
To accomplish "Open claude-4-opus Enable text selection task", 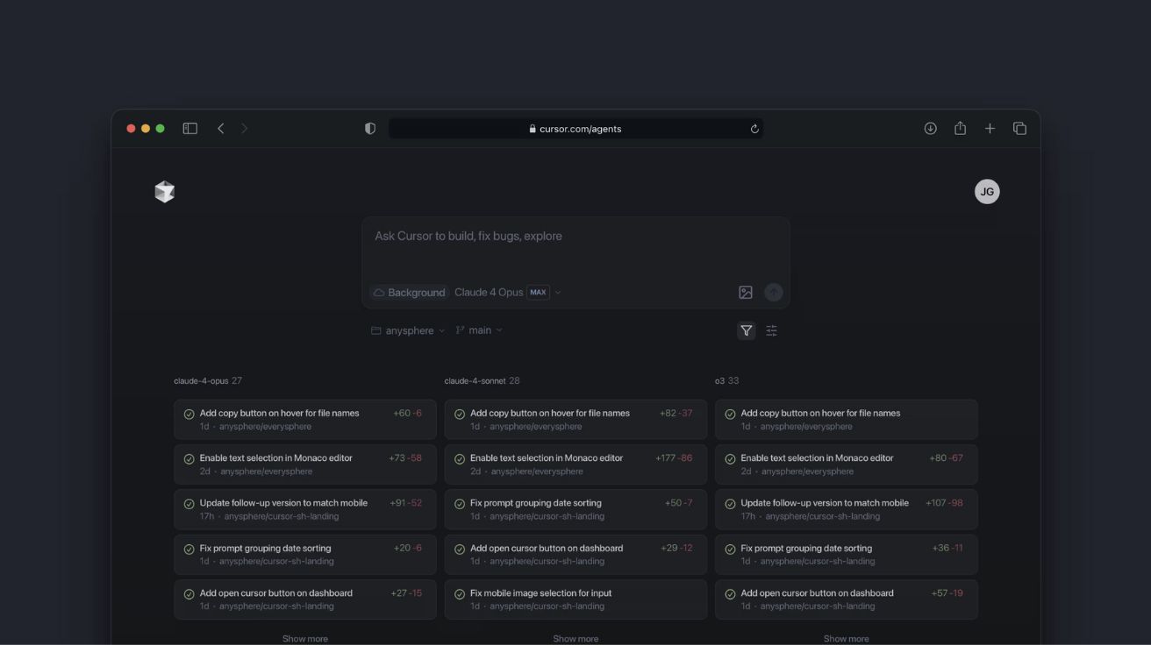I will coord(305,464).
